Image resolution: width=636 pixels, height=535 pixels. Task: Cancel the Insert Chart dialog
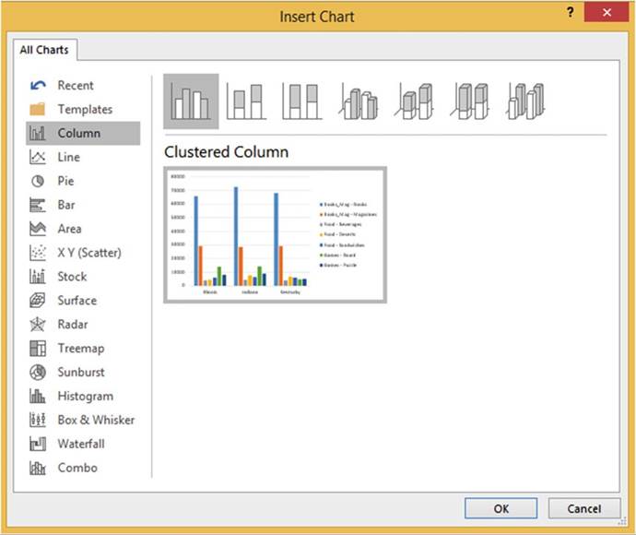coord(583,508)
